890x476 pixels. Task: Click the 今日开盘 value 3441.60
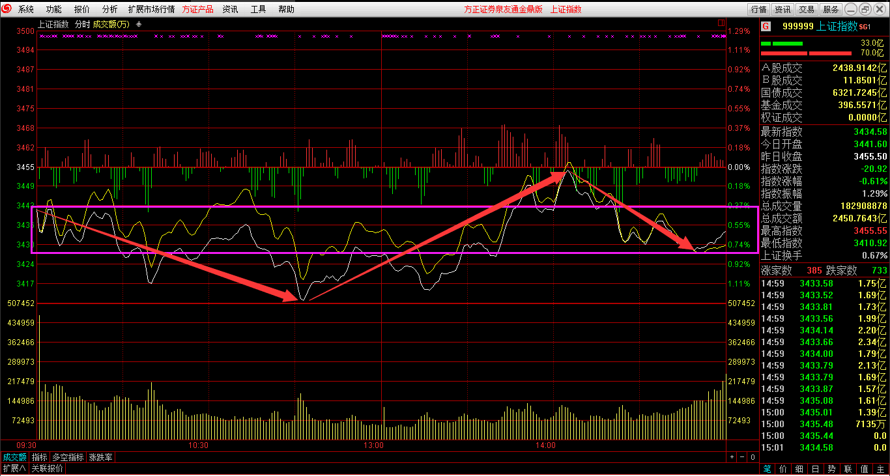tap(870, 144)
